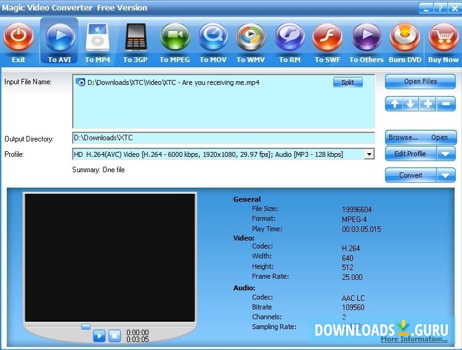Choose the To RM RealMedia icon
The width and height of the screenshot is (462, 350).
[290, 38]
